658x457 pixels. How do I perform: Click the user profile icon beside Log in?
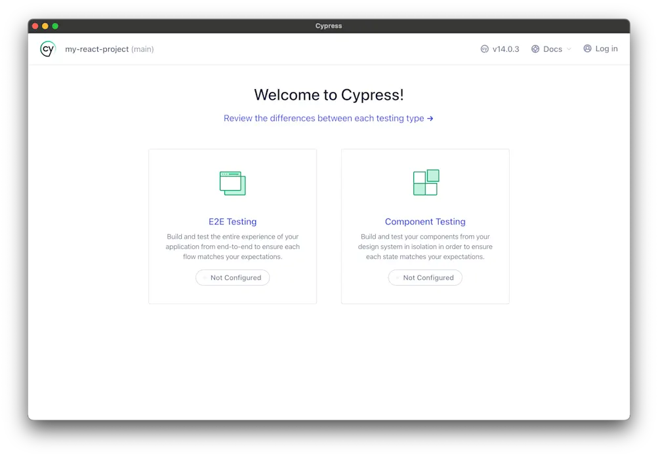(587, 49)
